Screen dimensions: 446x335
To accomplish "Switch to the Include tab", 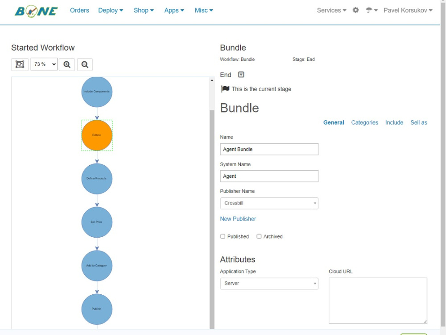I will tap(394, 122).
